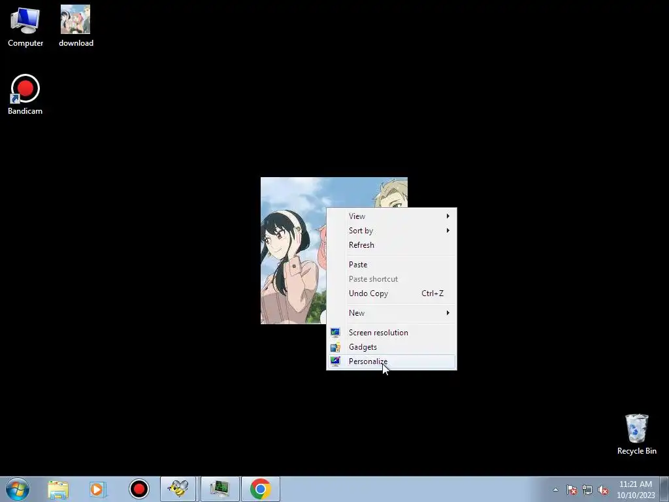Launch Windows Media Player from taskbar

[98, 490]
